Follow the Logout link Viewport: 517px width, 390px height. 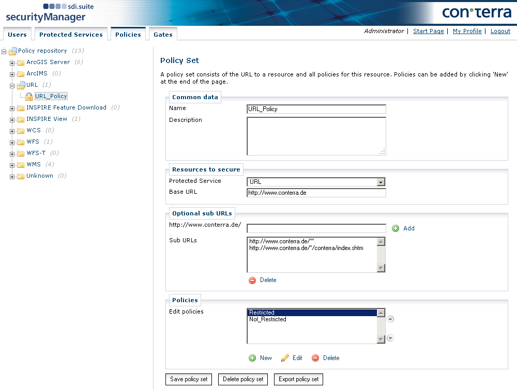[x=500, y=31]
